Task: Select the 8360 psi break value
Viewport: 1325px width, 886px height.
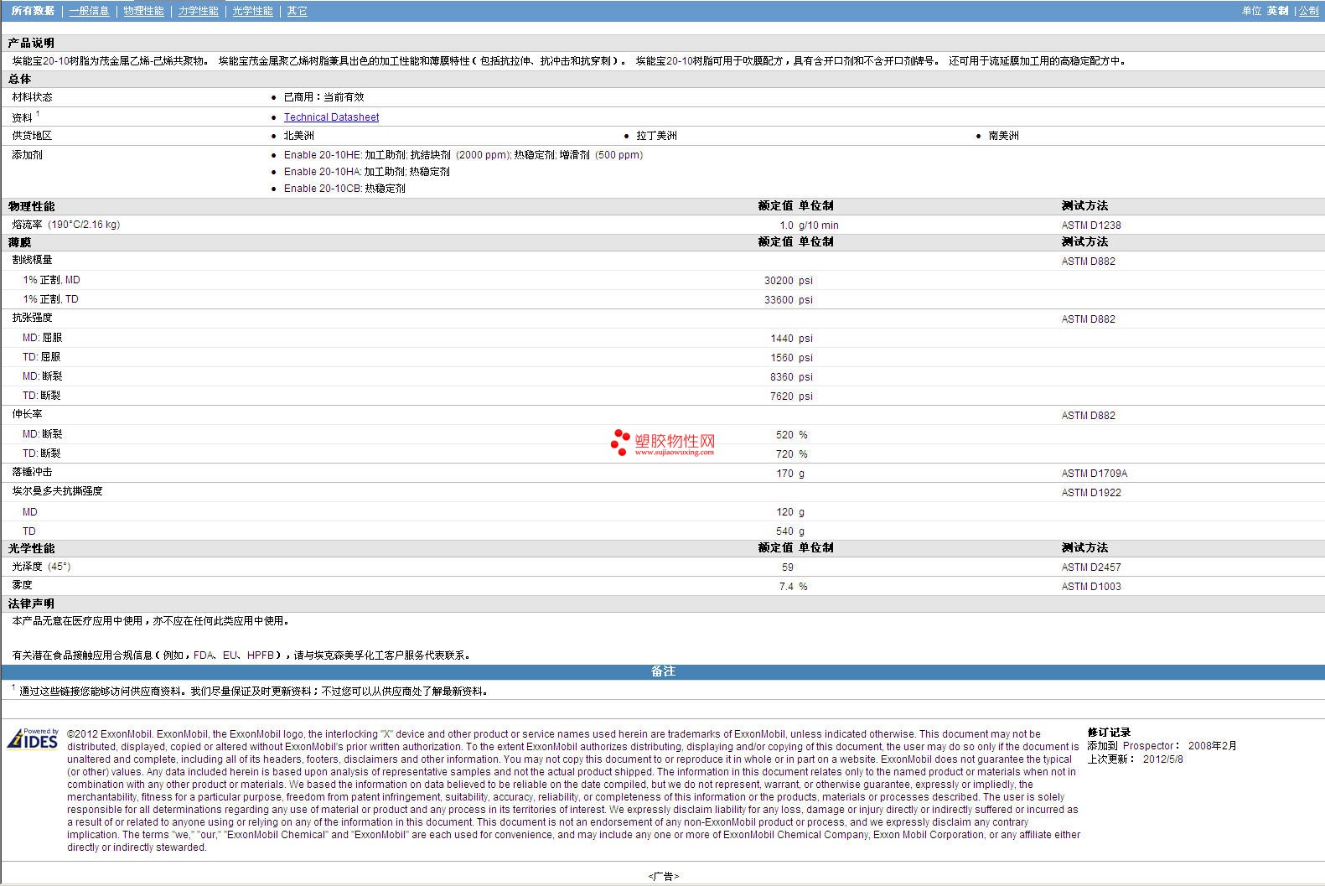Action: (x=791, y=377)
